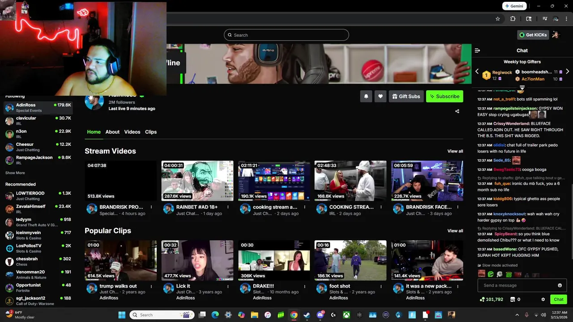
Task: Open the clock and date 12:37 AM
Action: 560,315
